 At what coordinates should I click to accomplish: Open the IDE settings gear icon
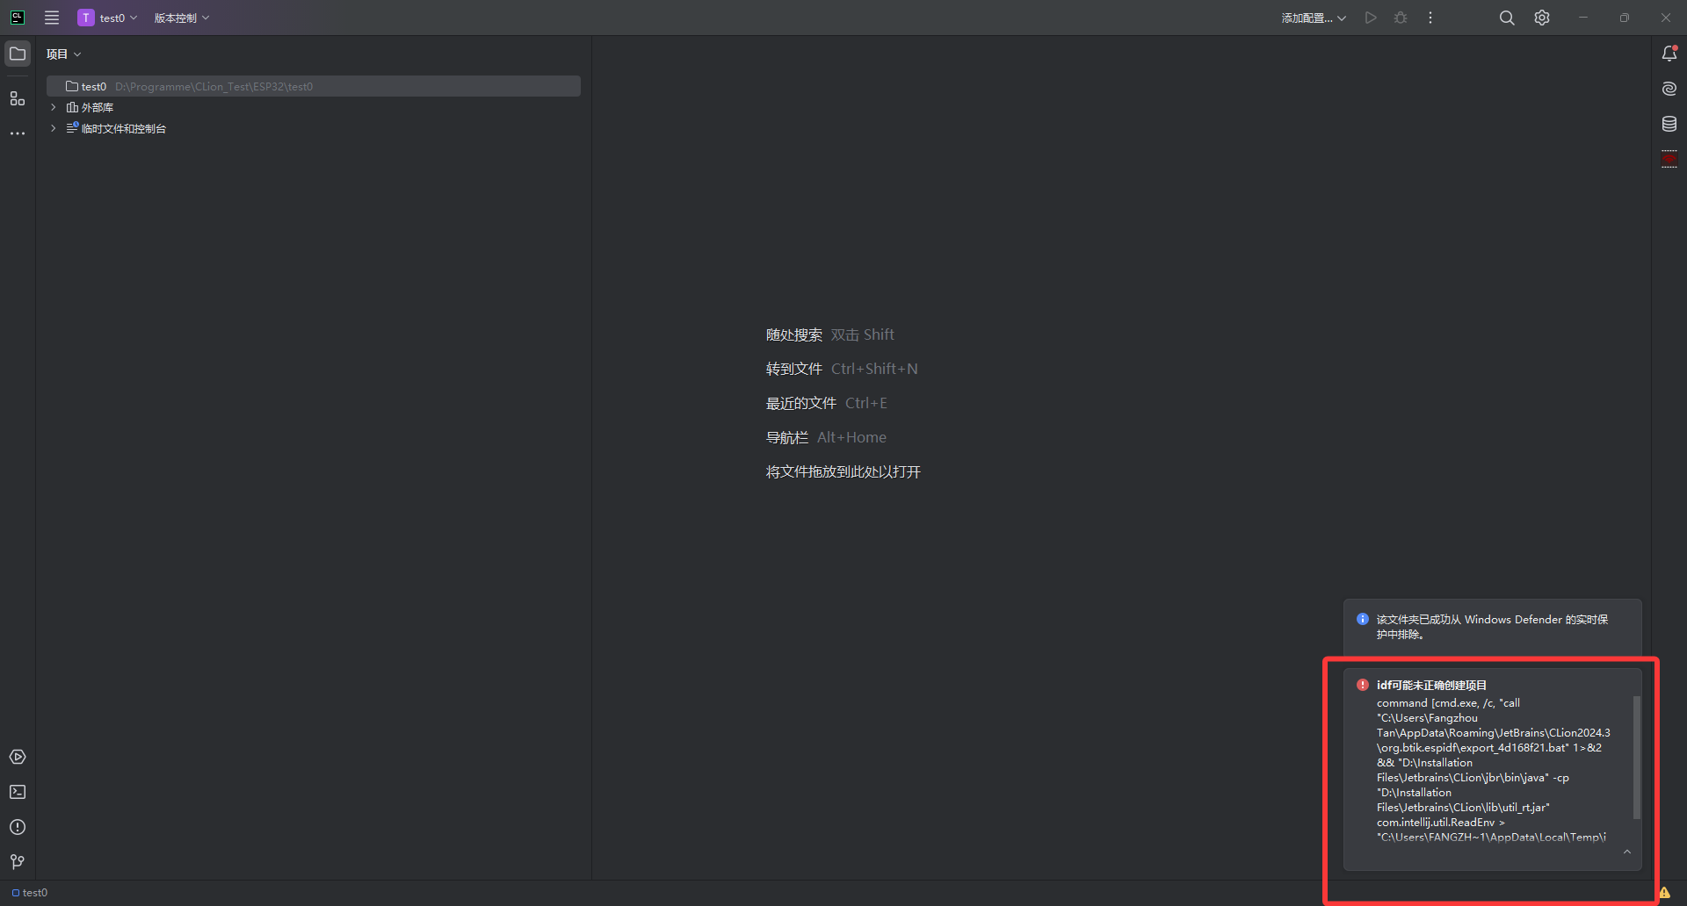tap(1542, 18)
